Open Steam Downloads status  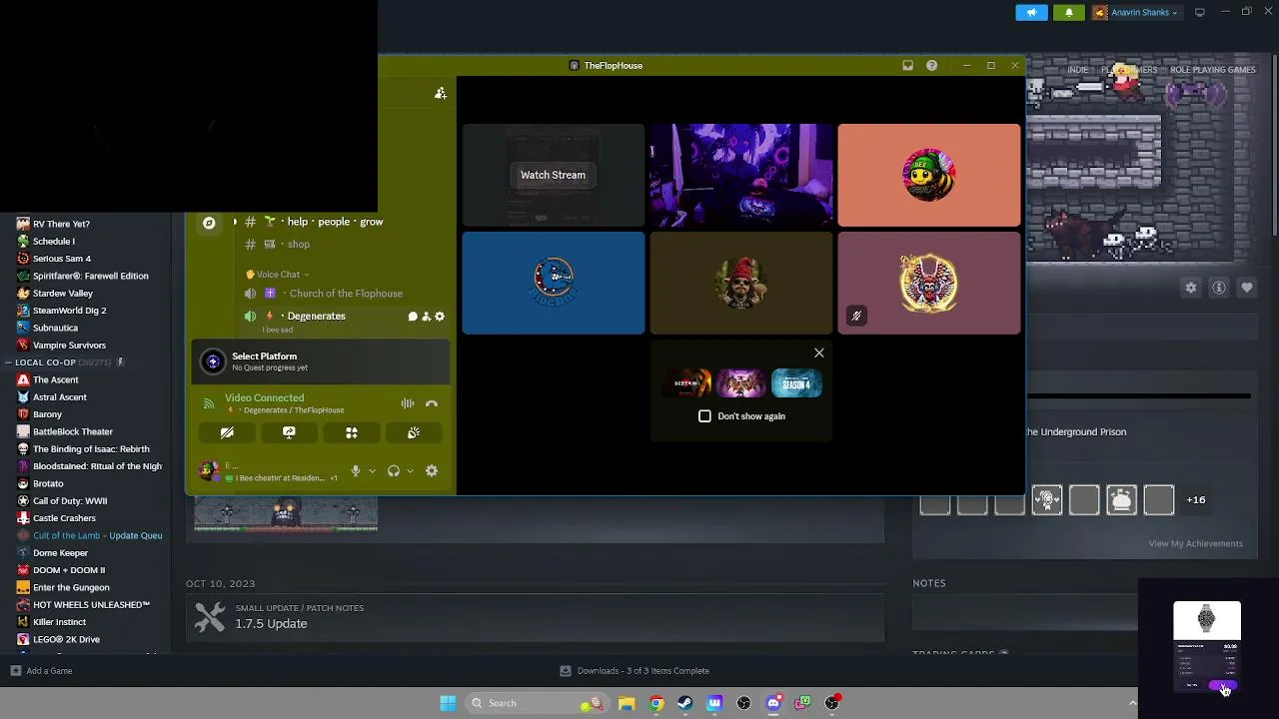tap(635, 671)
